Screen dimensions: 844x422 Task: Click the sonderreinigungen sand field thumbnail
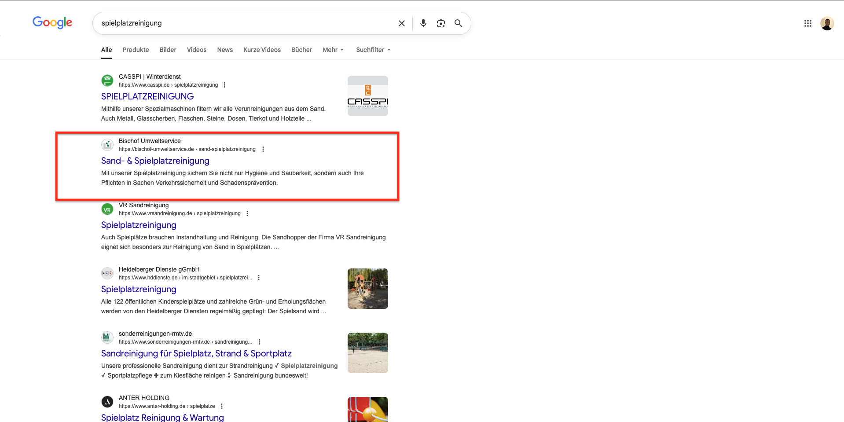368,353
